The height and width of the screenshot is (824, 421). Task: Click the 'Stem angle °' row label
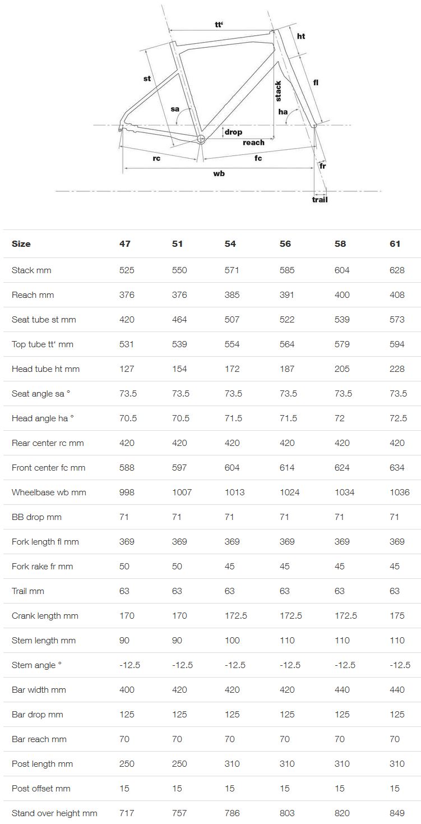point(37,665)
